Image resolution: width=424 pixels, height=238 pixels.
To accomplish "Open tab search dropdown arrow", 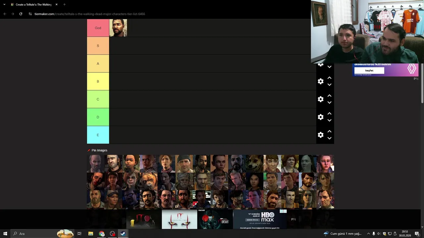I will pos(4,5).
